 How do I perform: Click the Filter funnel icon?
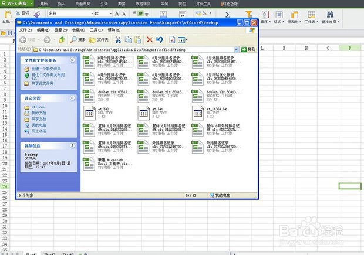point(248,15)
